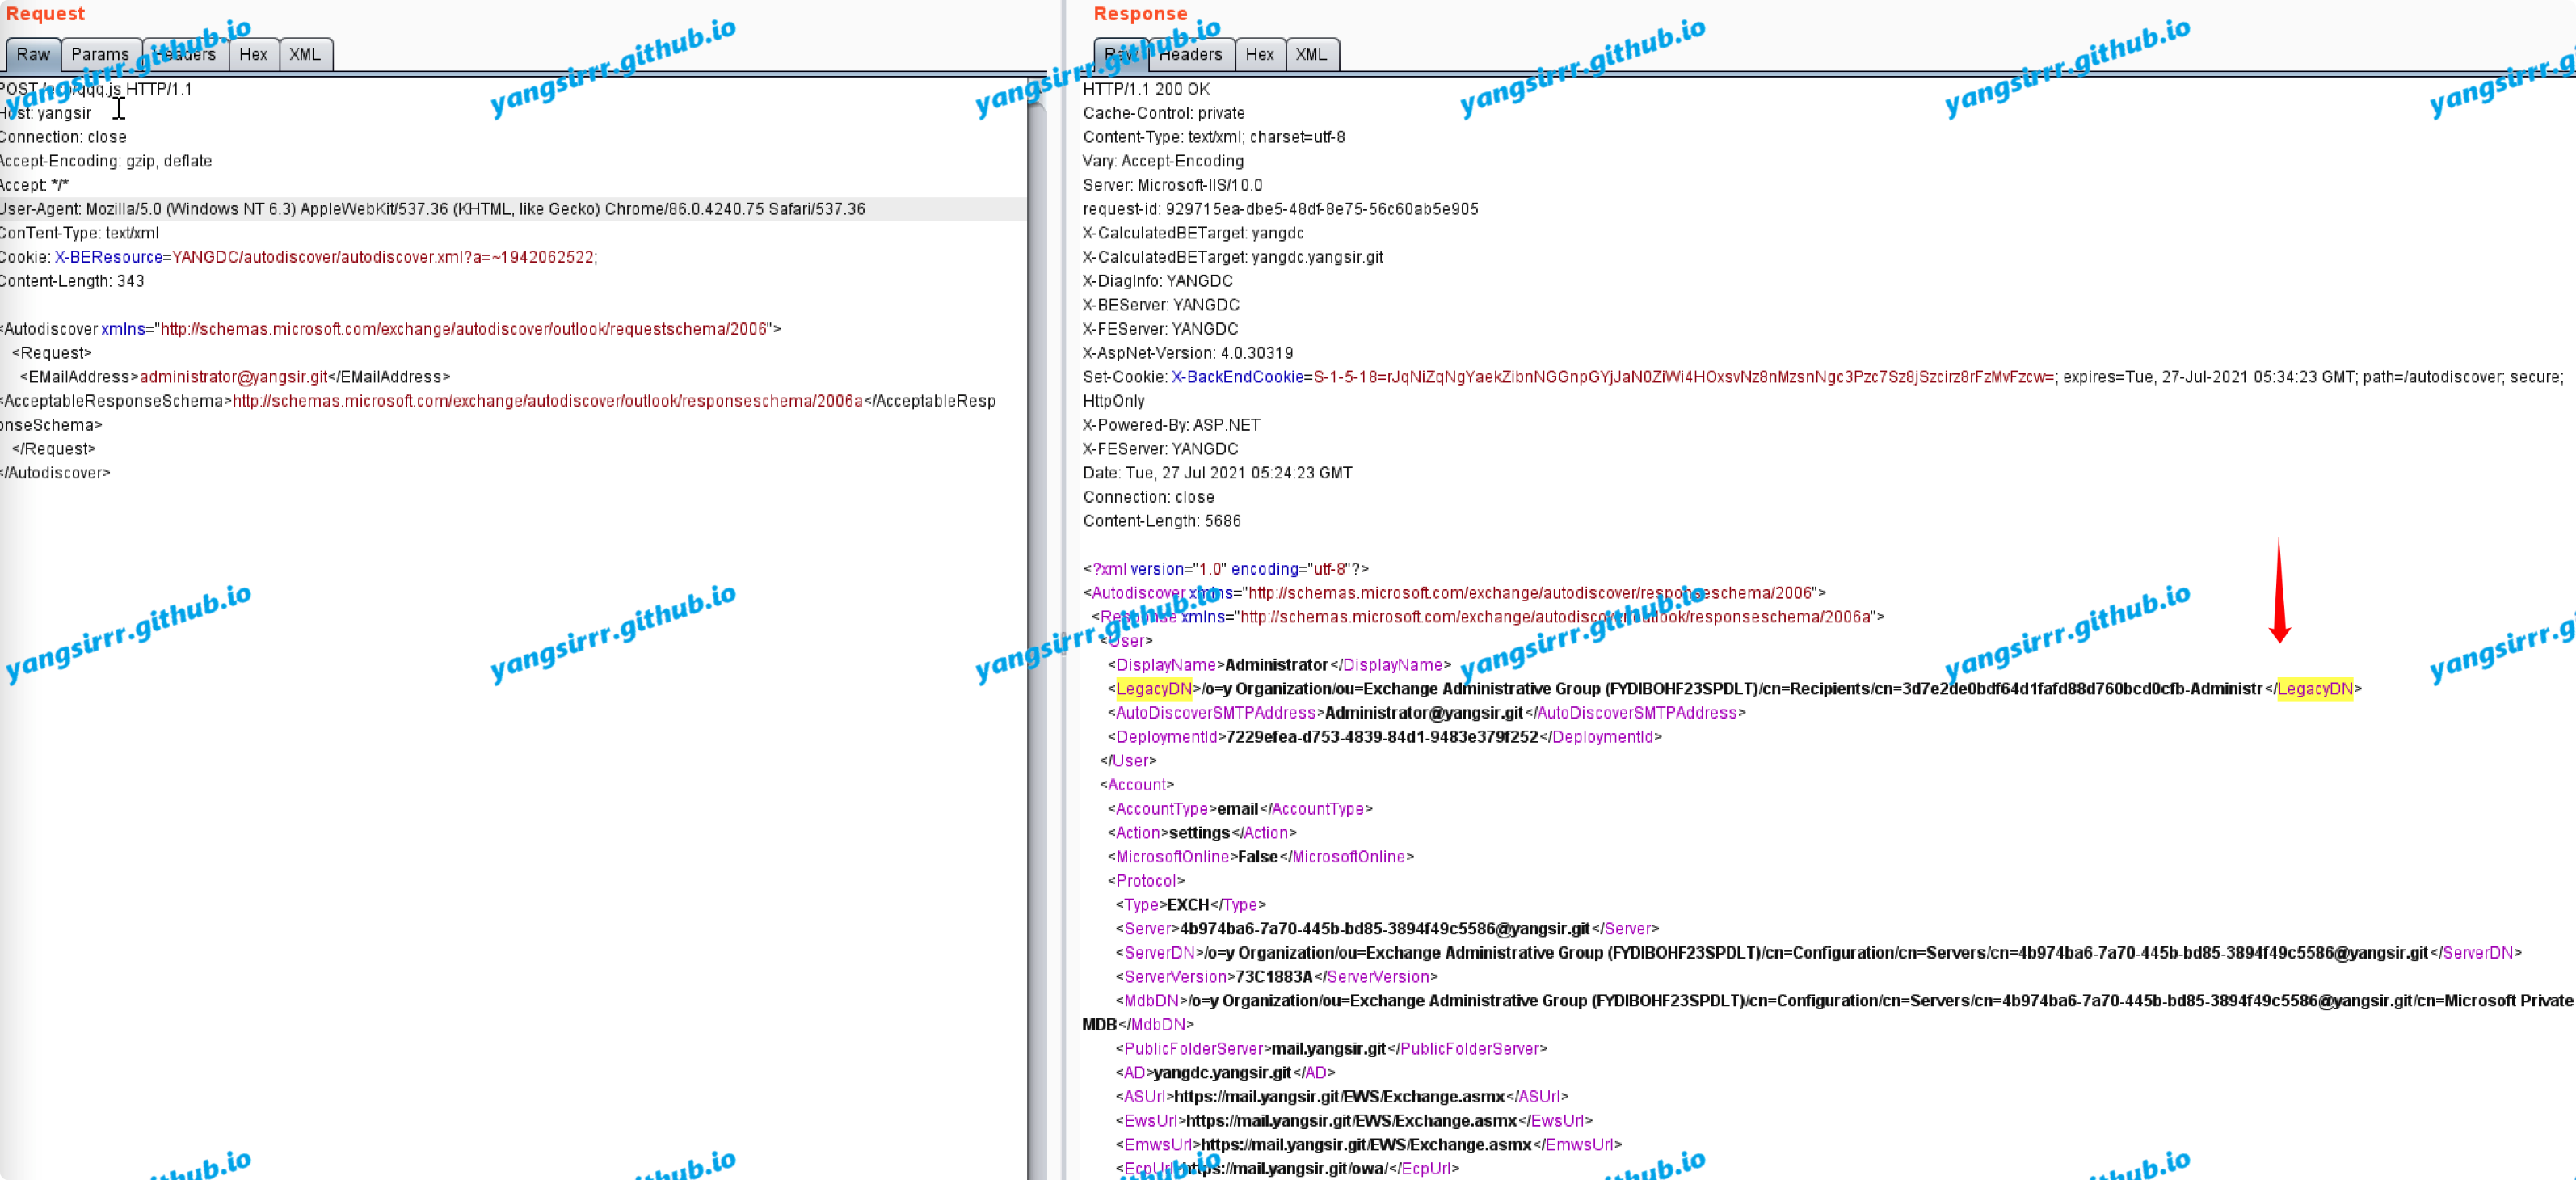Click the request pane vertical scrollbar
The height and width of the screenshot is (1180, 2576).
click(x=1037, y=600)
